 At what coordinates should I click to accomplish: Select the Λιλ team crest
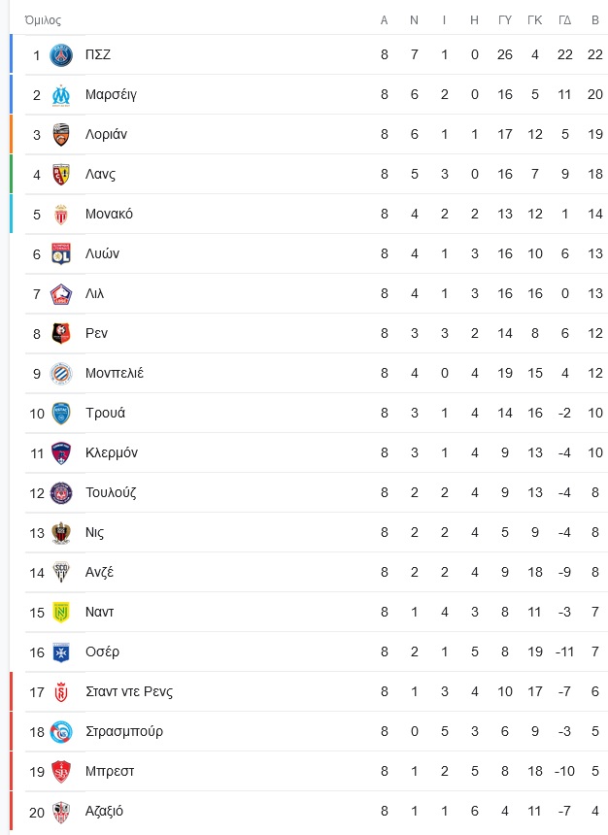[61, 294]
